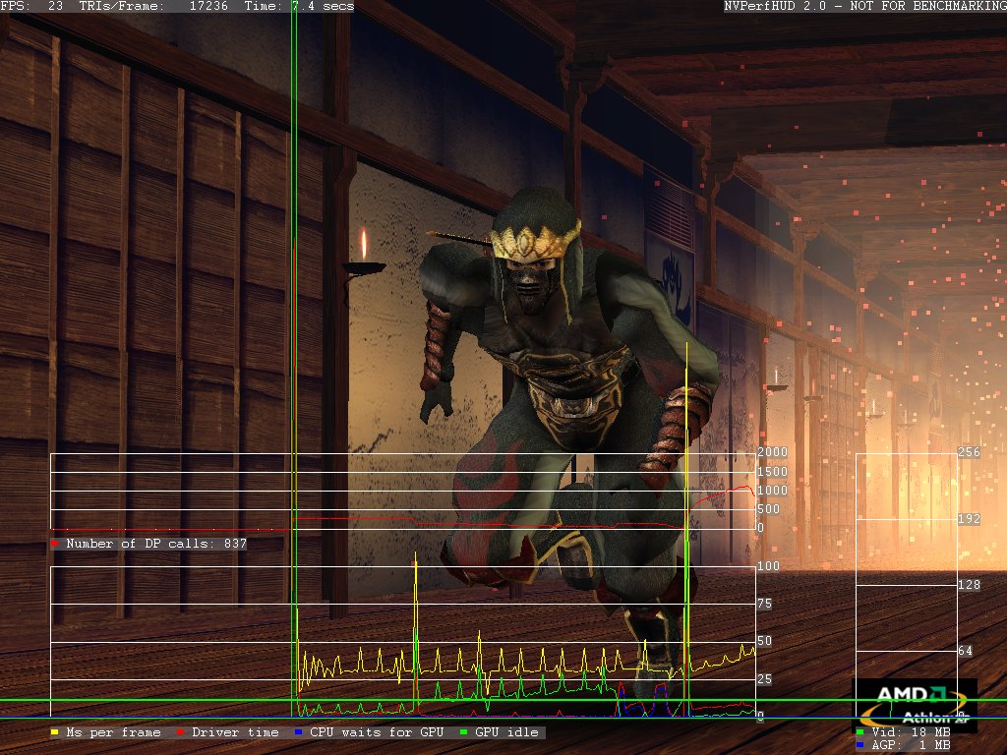Click the NVPerfHUD 2.0 title text
This screenshot has height=755, width=1007.
click(x=865, y=6)
